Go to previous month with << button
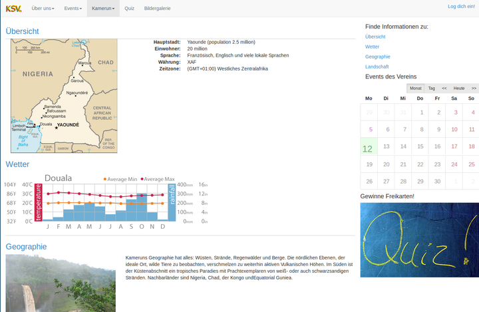This screenshot has height=312, width=479. tap(444, 88)
